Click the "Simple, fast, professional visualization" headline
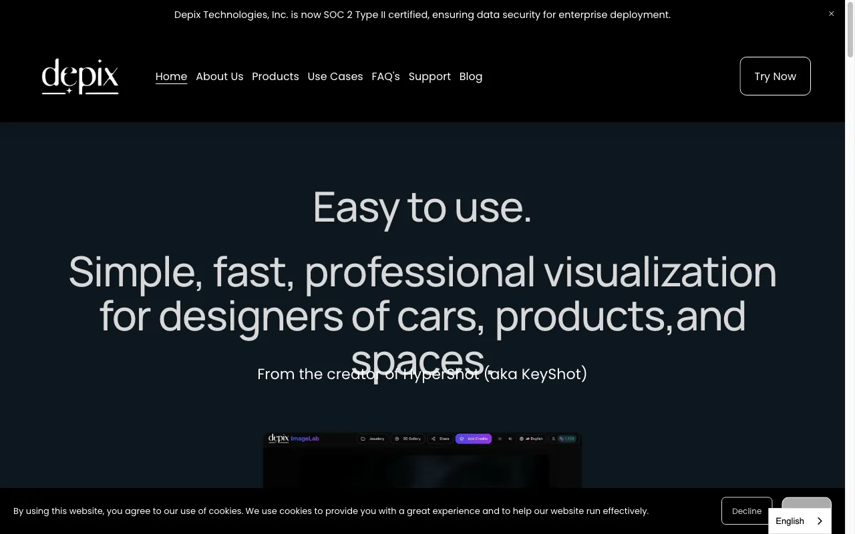Viewport: 855px width, 534px height. [422, 315]
